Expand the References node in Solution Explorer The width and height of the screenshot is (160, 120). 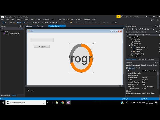tap(129, 41)
